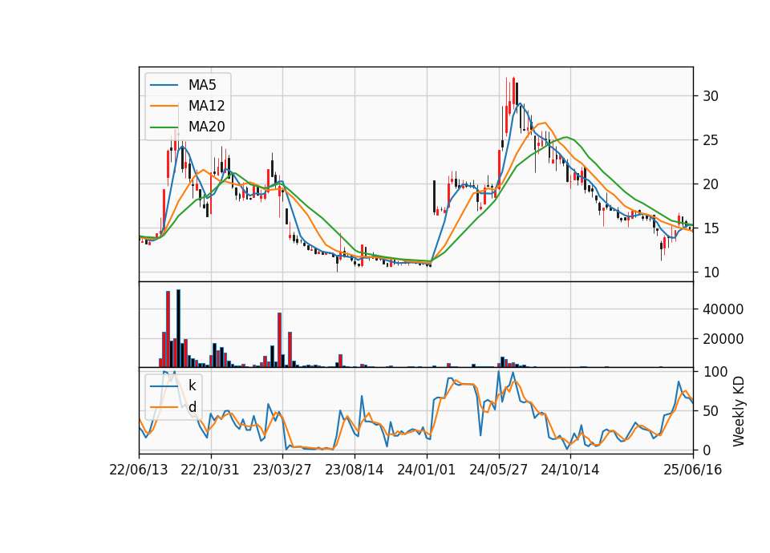This screenshot has width=770, height=553.
Task: Click the 23/03/27 date tick label
Action: tap(282, 470)
